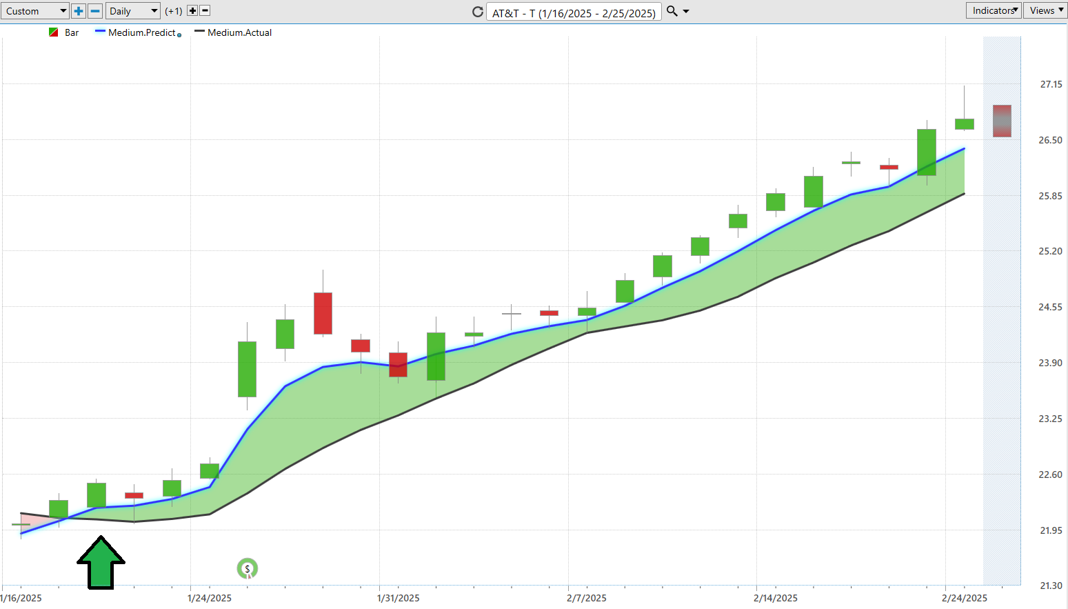Click the gray-red forecast candle in shaded area
This screenshot has width=1068, height=609.
pyautogui.click(x=1002, y=121)
